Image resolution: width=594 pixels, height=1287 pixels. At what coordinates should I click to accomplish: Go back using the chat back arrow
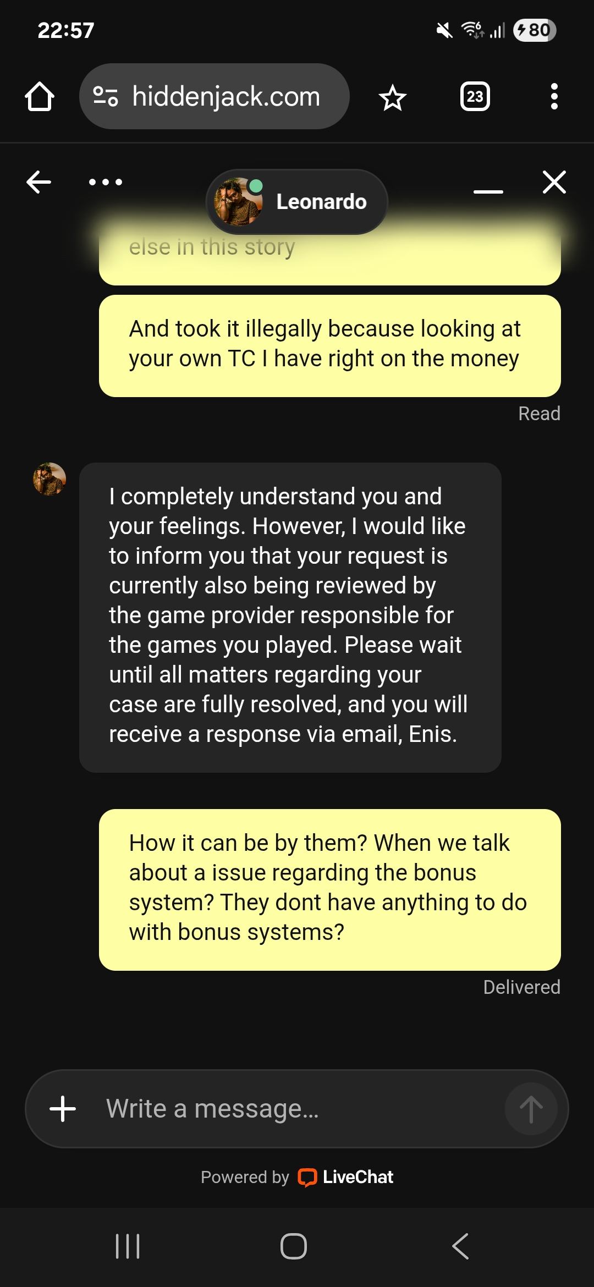[x=38, y=182]
